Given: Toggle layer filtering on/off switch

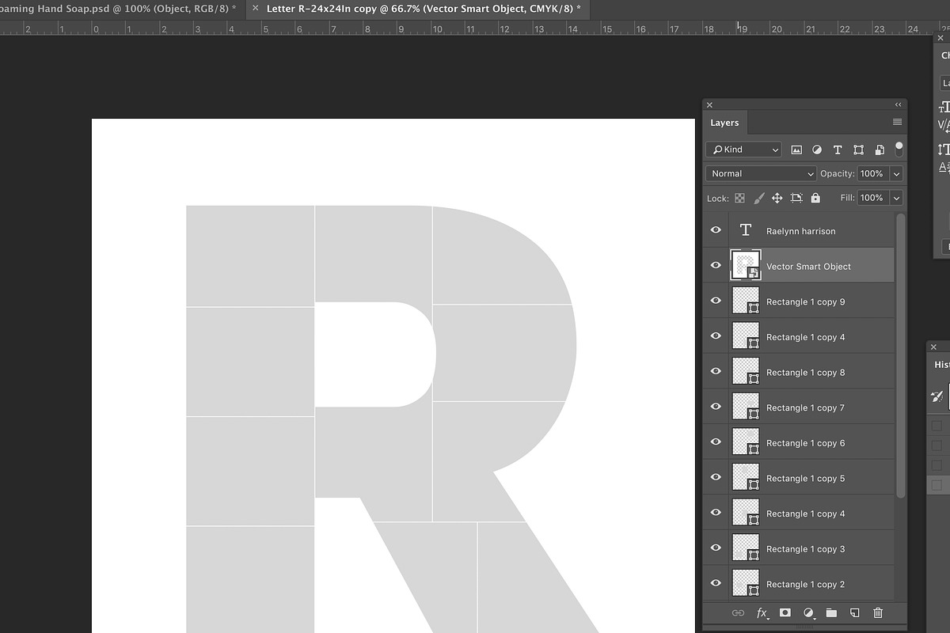Looking at the screenshot, I should 899,149.
